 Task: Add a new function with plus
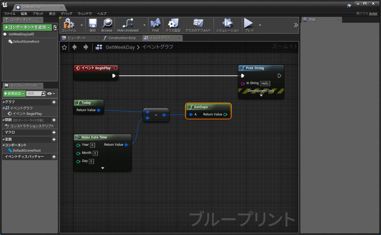[x=54, y=120]
